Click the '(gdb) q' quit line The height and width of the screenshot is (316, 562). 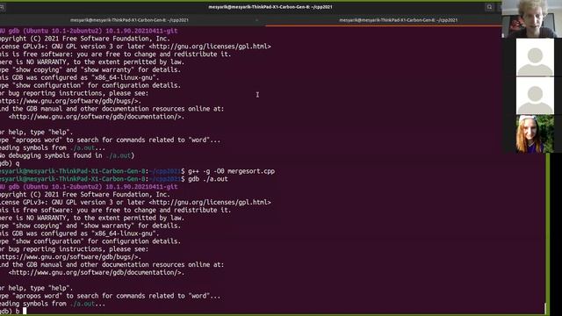tap(10, 163)
